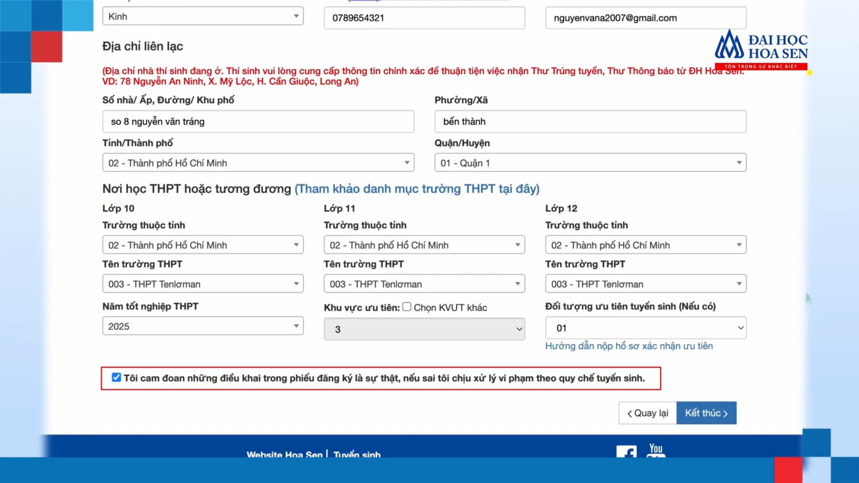Edit the street address field
859x483 pixels.
click(258, 122)
